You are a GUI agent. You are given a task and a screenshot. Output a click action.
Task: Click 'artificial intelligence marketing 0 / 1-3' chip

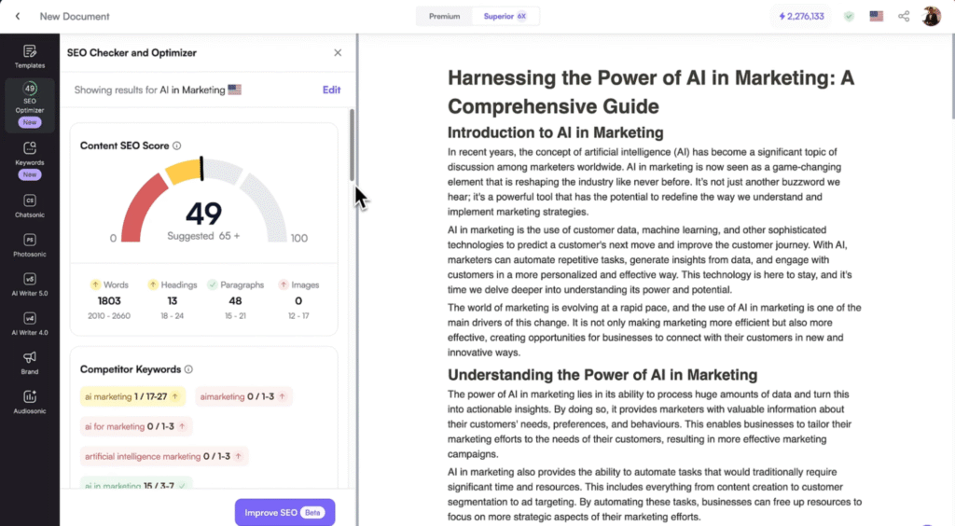(x=164, y=456)
